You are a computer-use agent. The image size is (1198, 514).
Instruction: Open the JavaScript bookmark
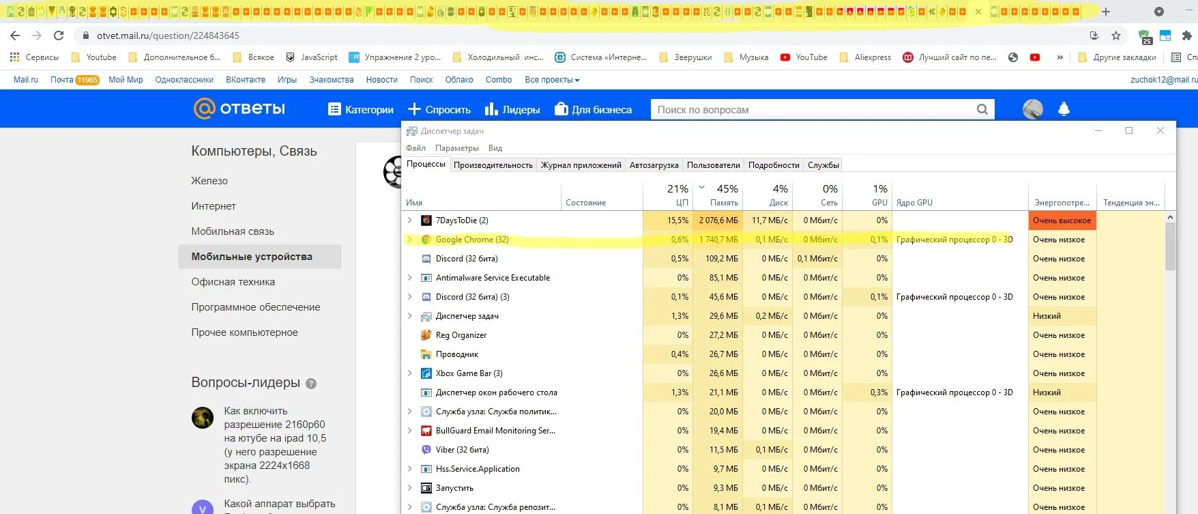point(312,57)
